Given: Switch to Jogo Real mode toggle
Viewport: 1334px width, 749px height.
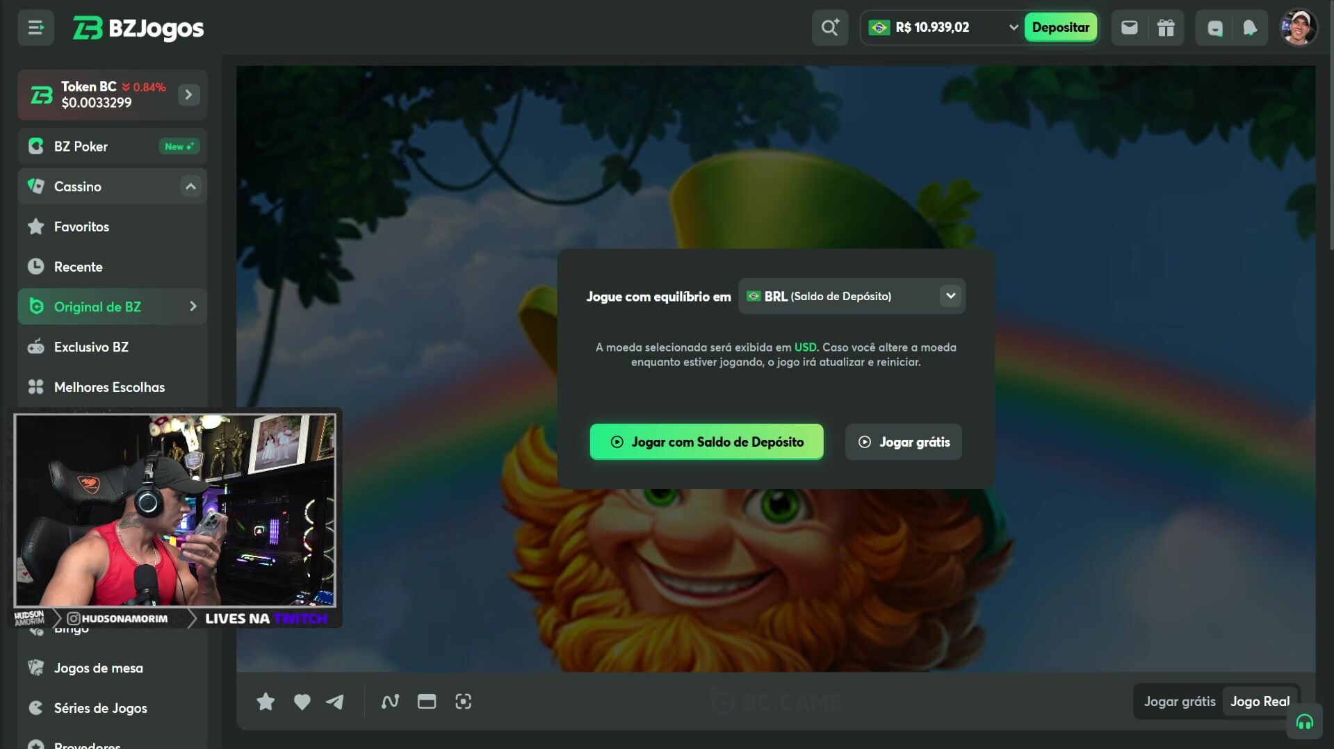Looking at the screenshot, I should pos(1260,702).
